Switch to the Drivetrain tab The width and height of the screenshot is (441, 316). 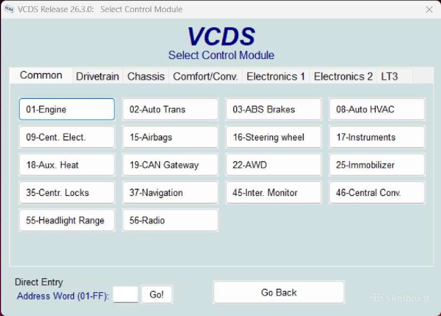pos(97,76)
